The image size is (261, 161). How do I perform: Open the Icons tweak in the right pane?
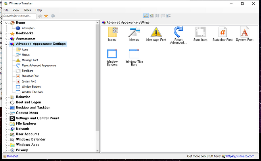(112, 32)
